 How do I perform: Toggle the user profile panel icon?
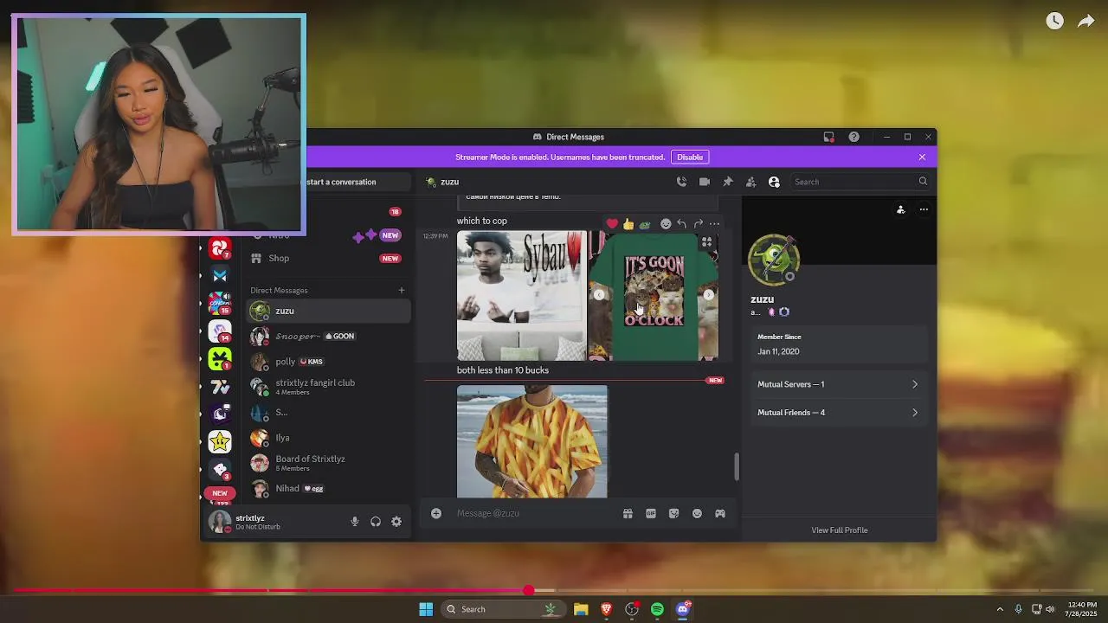pos(774,182)
